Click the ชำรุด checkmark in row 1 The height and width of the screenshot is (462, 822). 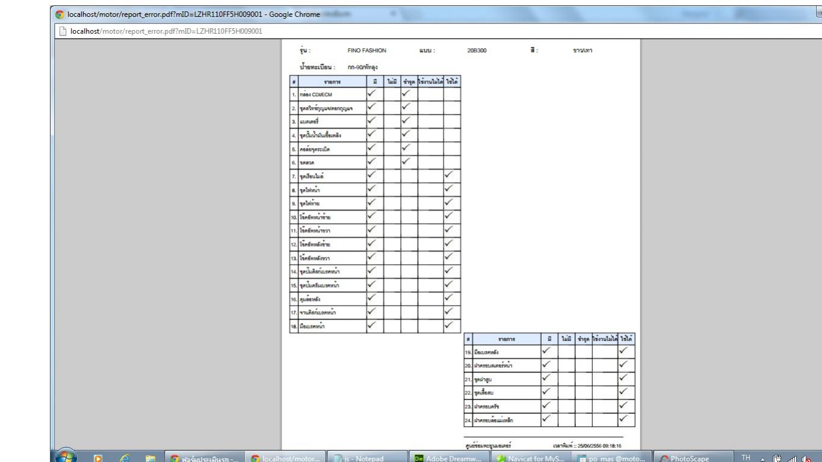pyautogui.click(x=406, y=93)
